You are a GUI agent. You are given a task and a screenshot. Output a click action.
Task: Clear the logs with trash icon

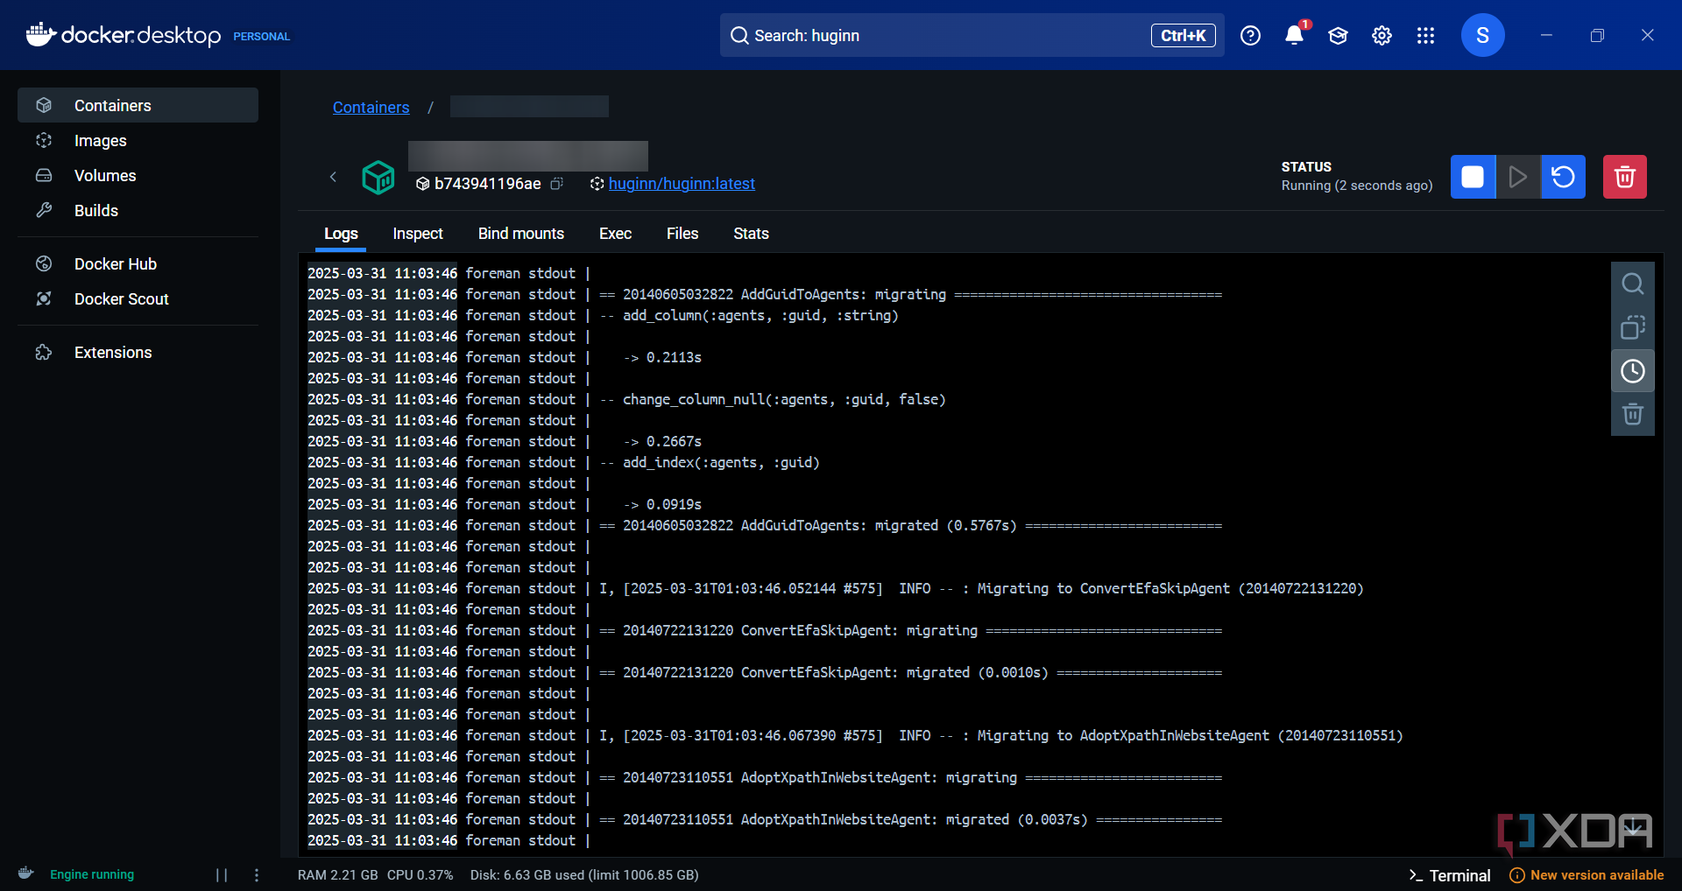[x=1633, y=414]
